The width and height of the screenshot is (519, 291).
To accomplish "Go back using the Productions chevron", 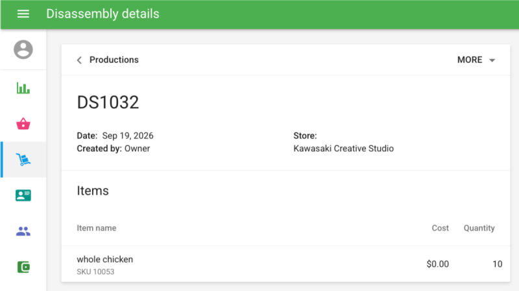I will pos(79,60).
